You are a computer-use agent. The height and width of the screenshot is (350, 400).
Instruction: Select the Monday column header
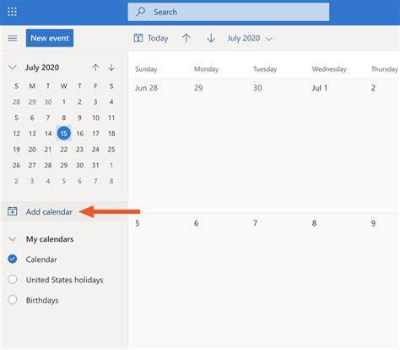[206, 69]
